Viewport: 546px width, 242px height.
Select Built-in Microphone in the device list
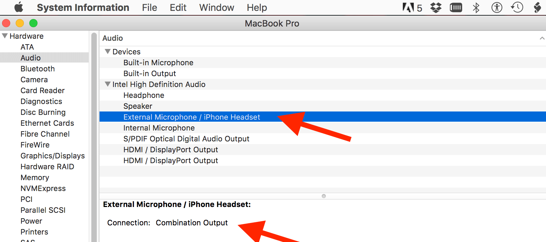[x=158, y=63]
